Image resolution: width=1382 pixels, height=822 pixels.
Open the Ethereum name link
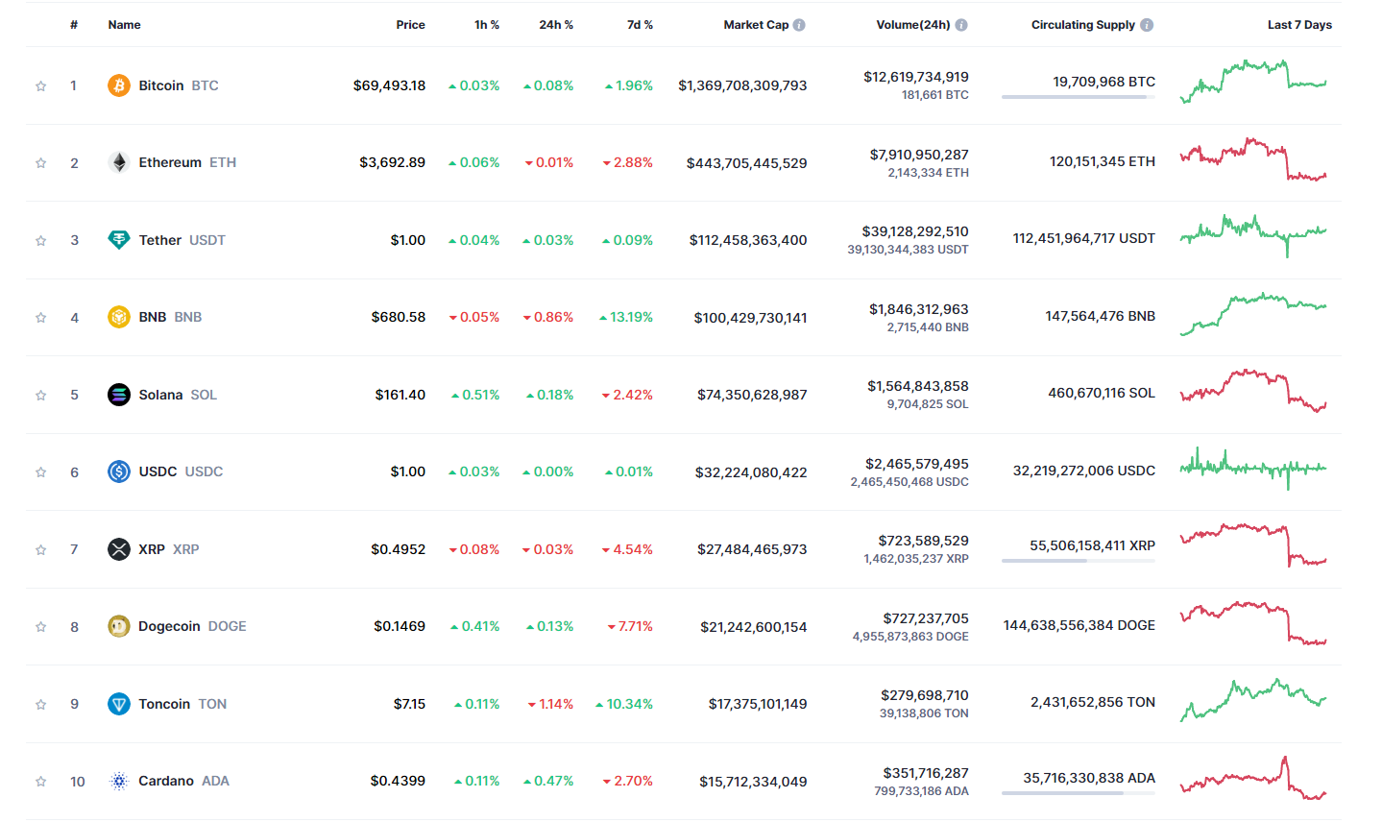[x=170, y=162]
